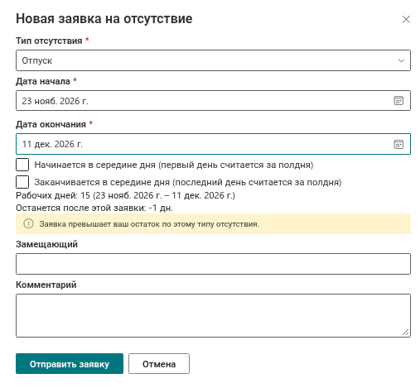Open the absence type dropdown showing Отпуск
The height and width of the screenshot is (388, 420).
tap(213, 60)
